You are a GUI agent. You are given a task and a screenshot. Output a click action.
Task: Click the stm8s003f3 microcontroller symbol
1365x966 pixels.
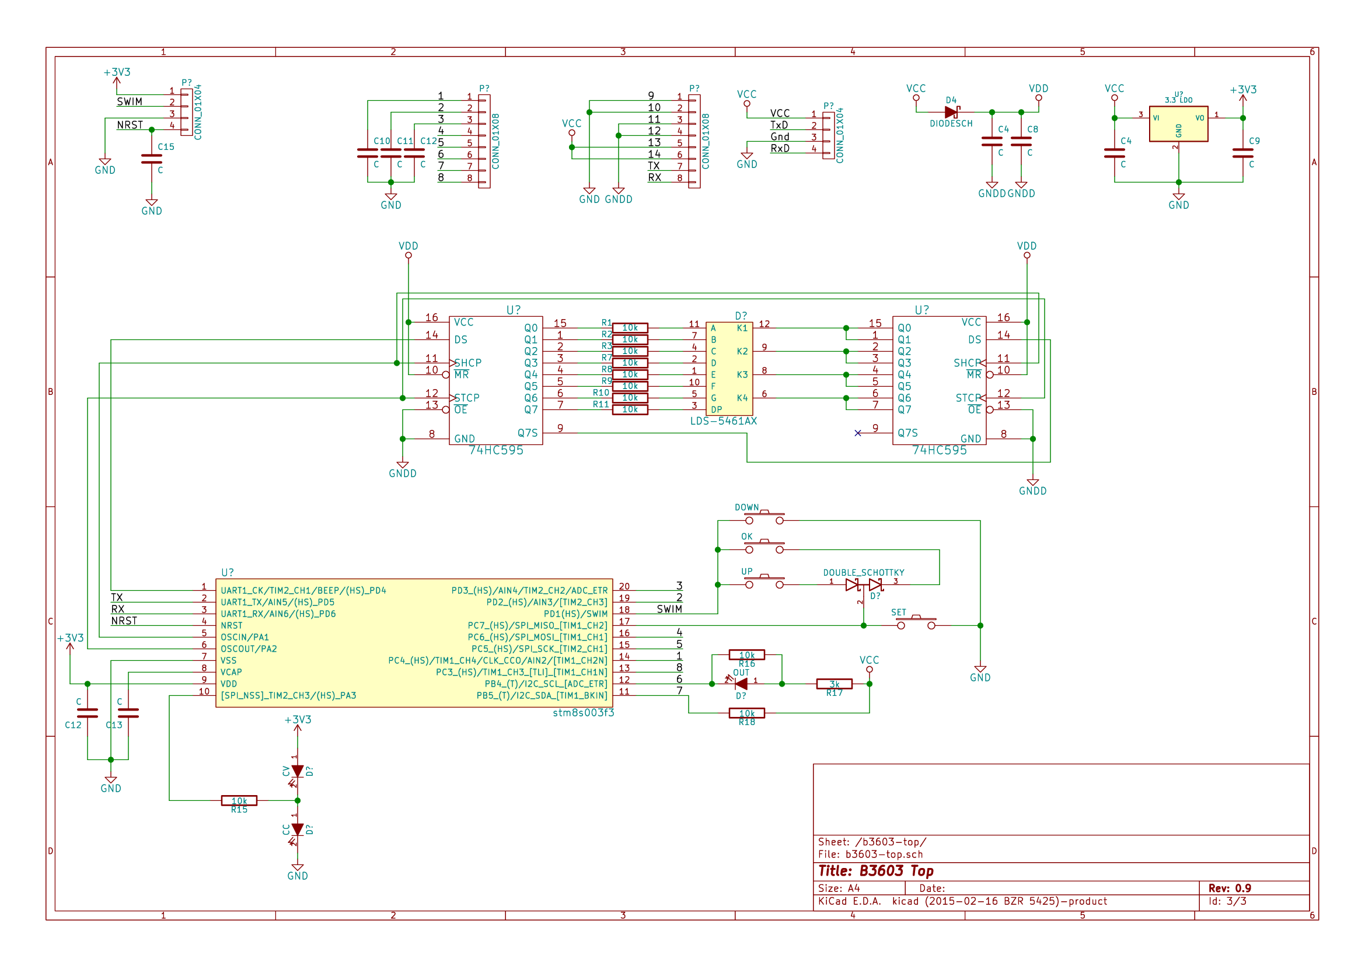click(x=414, y=643)
